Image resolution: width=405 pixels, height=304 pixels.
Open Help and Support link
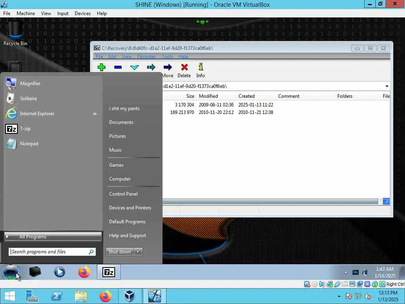(128, 236)
